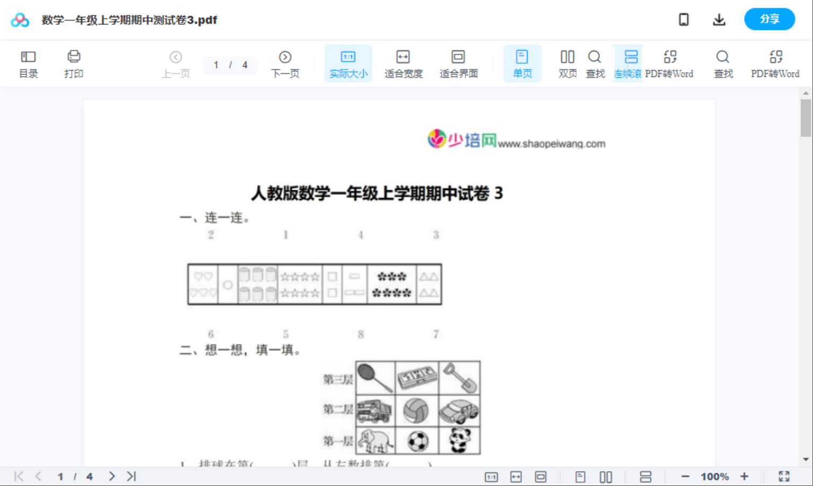Click the mobile device icon near 分享

coord(684,19)
